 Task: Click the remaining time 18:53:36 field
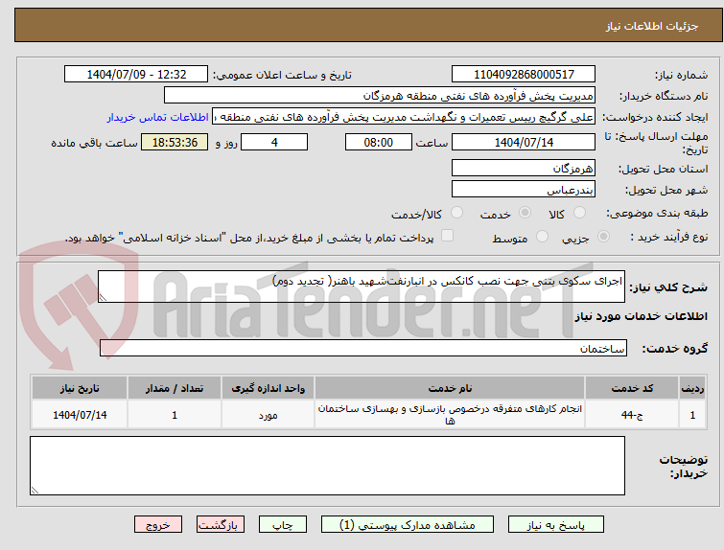click(x=175, y=142)
